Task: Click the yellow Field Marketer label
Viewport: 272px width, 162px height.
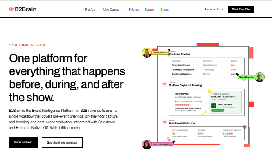Action: coord(160,53)
